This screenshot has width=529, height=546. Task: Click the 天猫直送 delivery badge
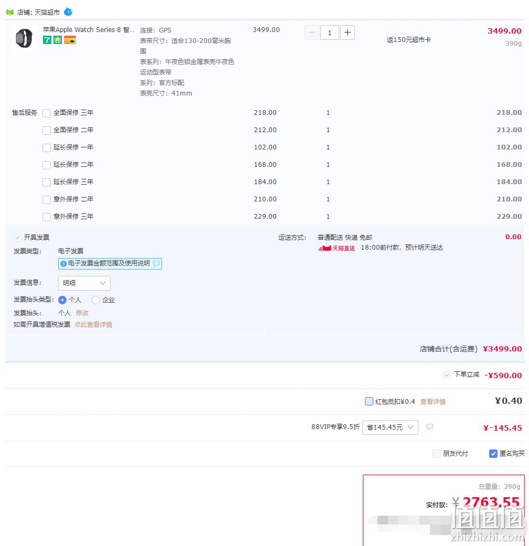(337, 248)
